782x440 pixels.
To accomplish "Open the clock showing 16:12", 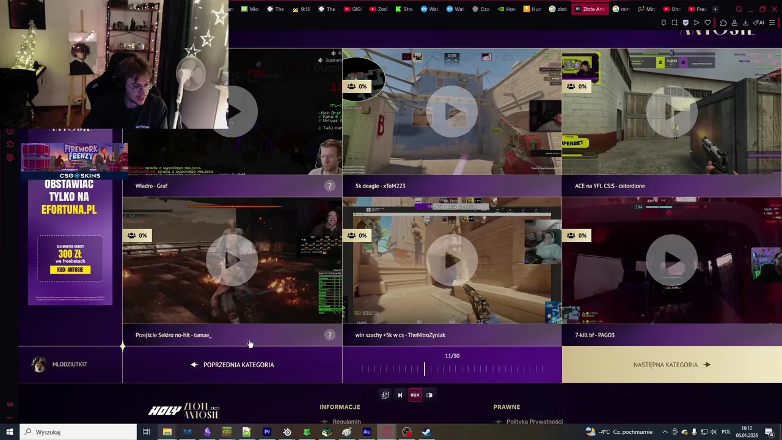I will pyautogui.click(x=747, y=432).
